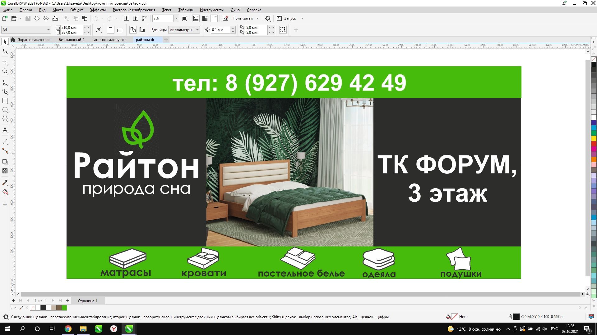Viewport: 597px width, 335px height.
Task: Click the Quick customize toolbox plus button
Action: click(x=5, y=204)
